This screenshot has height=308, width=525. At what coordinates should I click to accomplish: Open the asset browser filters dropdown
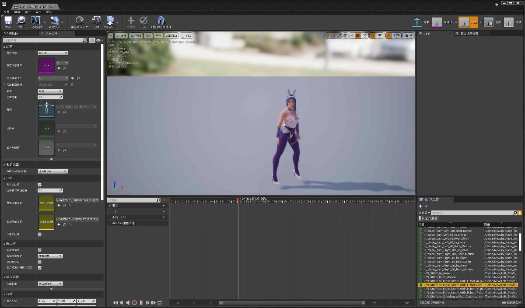423,213
